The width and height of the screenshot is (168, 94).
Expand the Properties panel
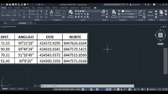(x=123, y=20)
